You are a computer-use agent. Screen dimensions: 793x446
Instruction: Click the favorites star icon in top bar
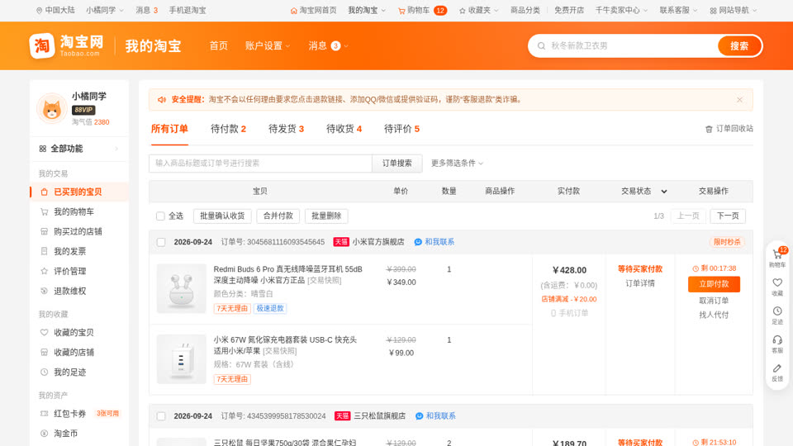pyautogui.click(x=463, y=10)
